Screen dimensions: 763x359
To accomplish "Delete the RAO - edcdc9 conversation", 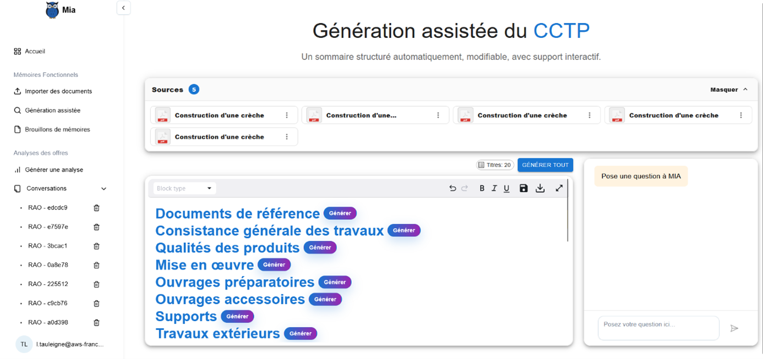I will click(96, 208).
